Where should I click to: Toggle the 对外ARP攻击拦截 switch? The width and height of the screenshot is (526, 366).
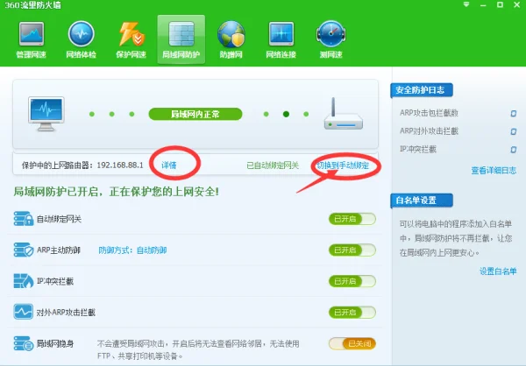coord(352,313)
